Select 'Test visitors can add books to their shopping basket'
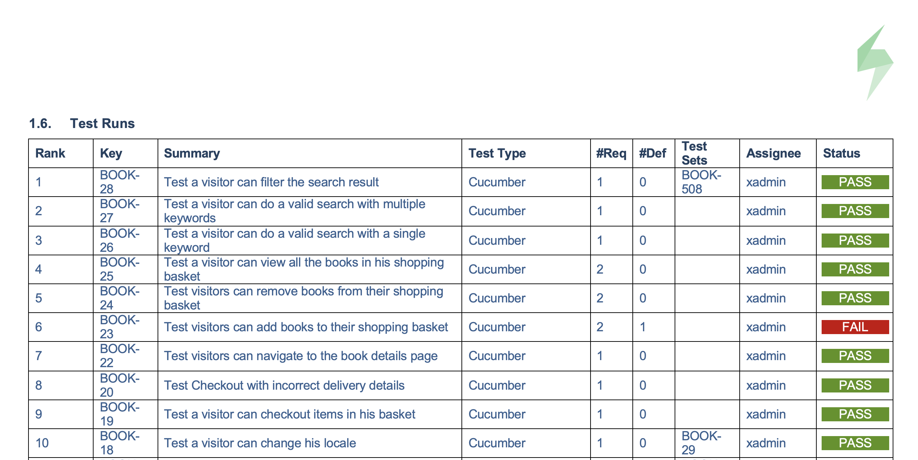918x460 pixels. click(x=306, y=327)
